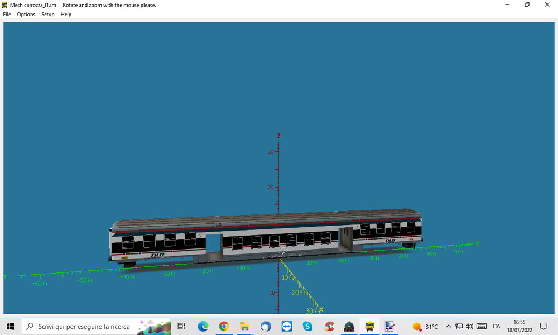Screen dimensions: 558x335
Task: Open TeamViewer from the taskbar
Action: (286, 326)
